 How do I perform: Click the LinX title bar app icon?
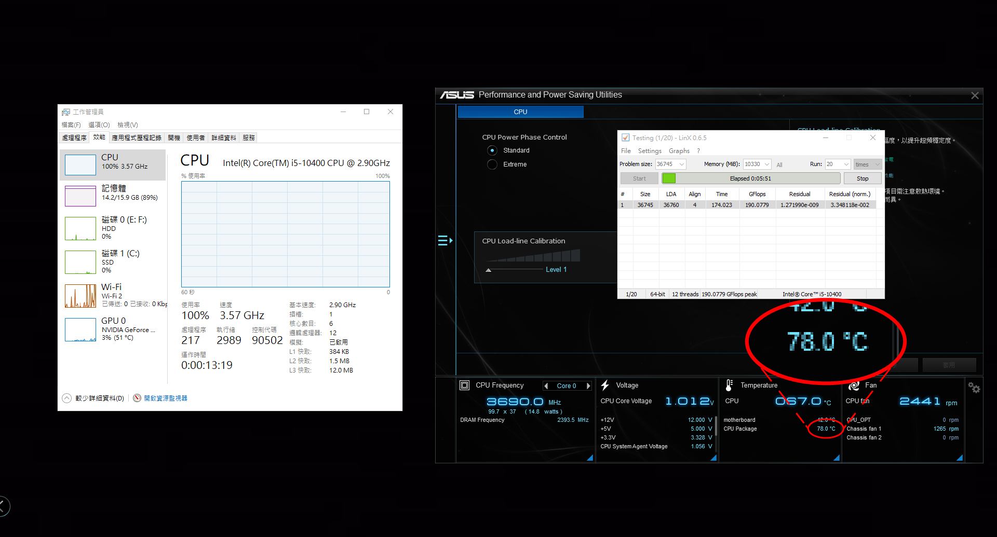pos(626,138)
